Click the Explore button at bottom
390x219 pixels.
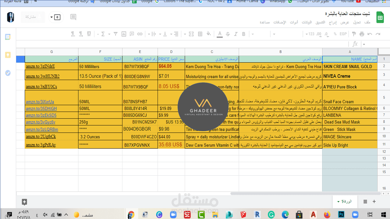click(x=25, y=202)
